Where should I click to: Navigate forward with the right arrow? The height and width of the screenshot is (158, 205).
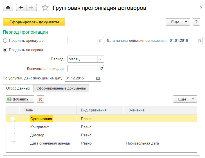(31, 8)
